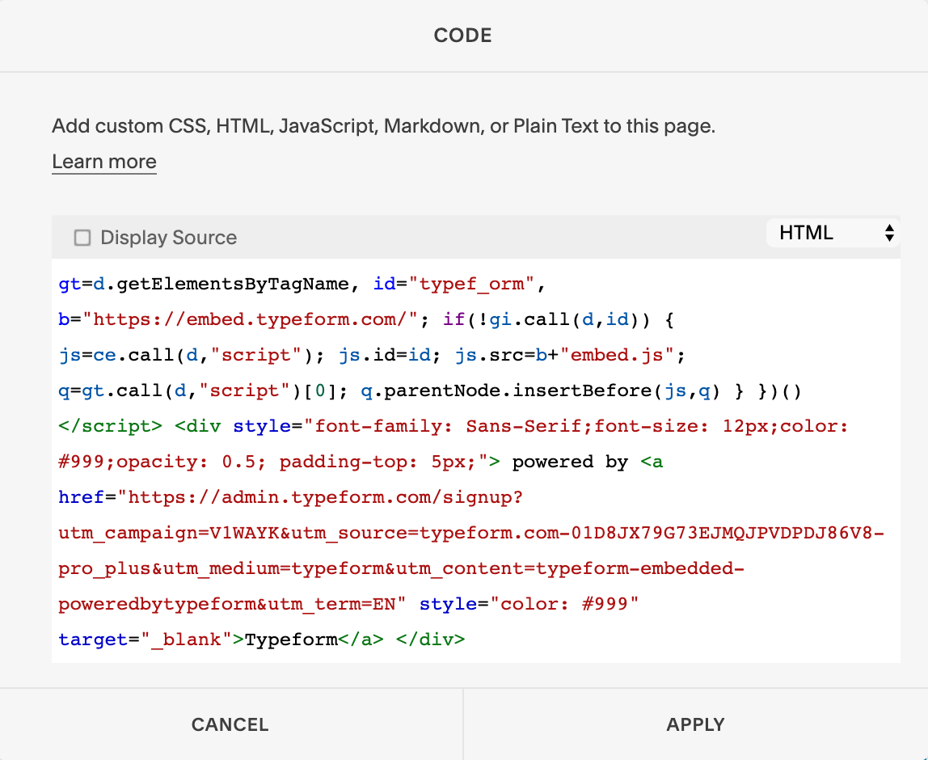928x760 pixels.
Task: Click the href attribute name in code
Action: (x=81, y=497)
